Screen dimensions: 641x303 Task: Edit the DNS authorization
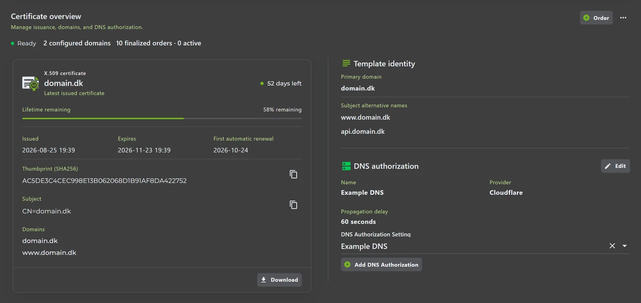click(615, 166)
